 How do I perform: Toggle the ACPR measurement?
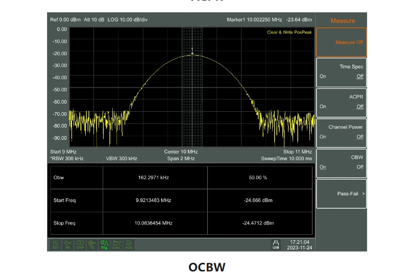click(341, 102)
